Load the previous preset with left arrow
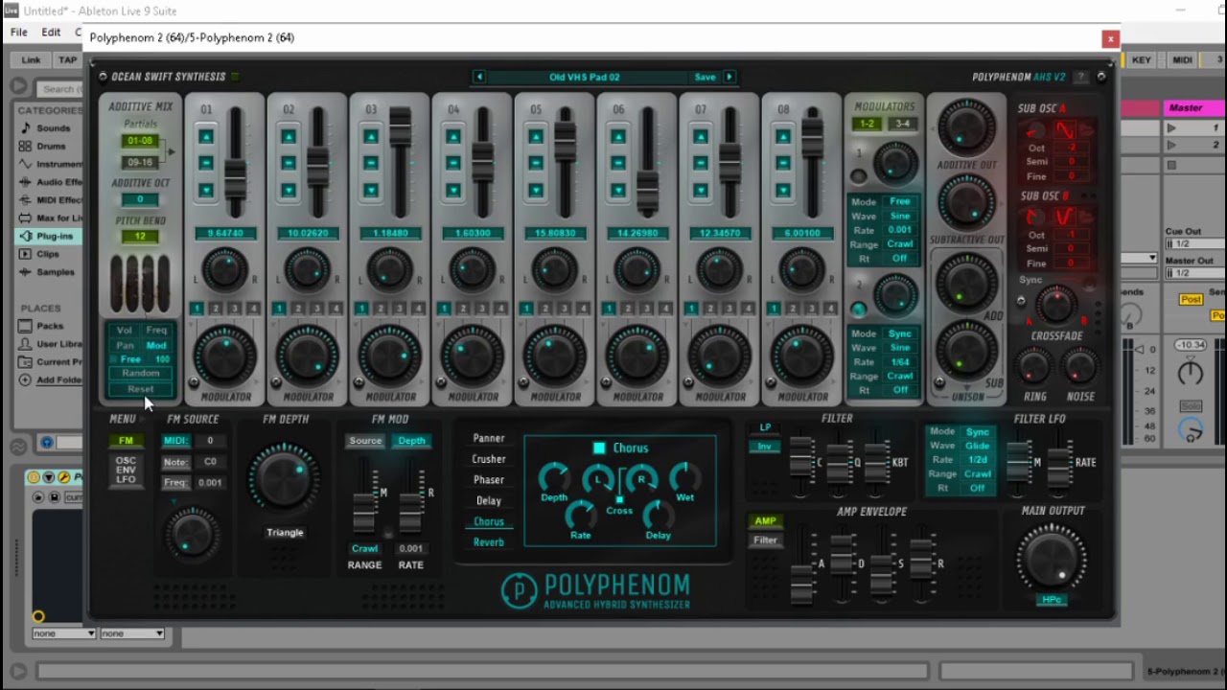 (478, 77)
